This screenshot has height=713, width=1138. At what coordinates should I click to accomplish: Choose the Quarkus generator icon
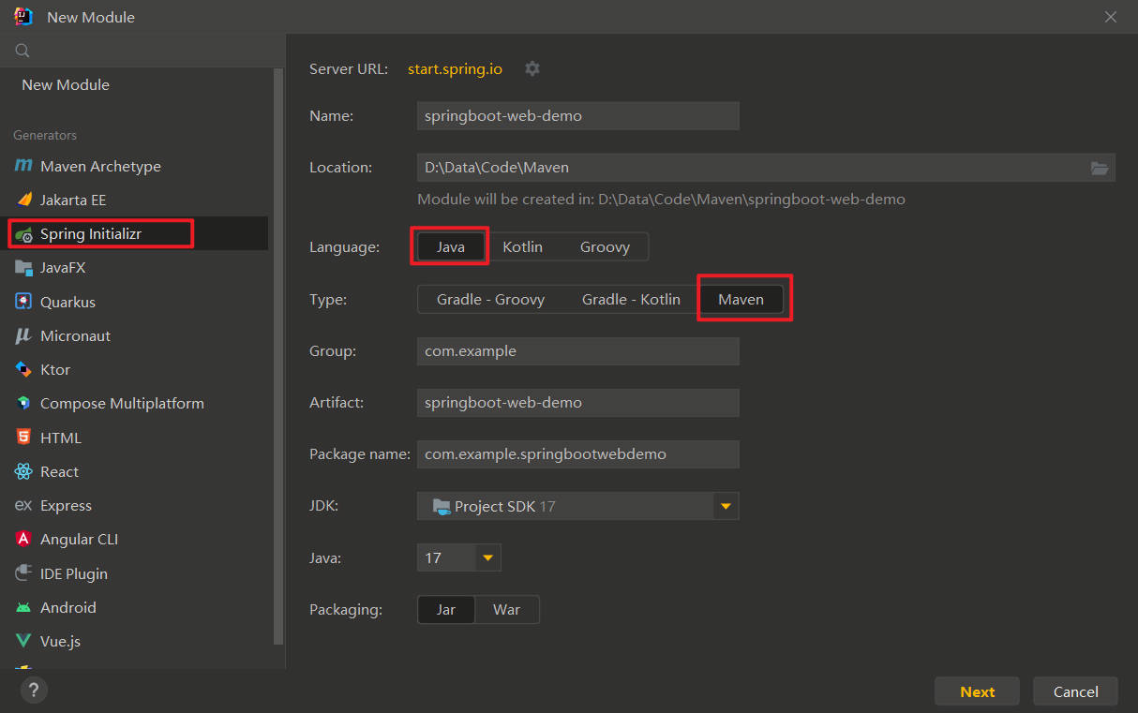click(23, 302)
